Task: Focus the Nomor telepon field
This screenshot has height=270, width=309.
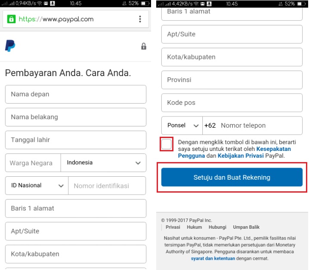Action: [253, 126]
